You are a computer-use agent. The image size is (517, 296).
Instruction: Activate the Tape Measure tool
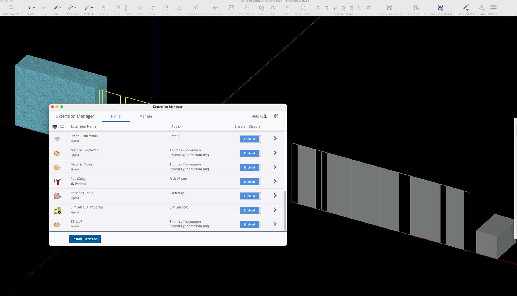[x=196, y=8]
